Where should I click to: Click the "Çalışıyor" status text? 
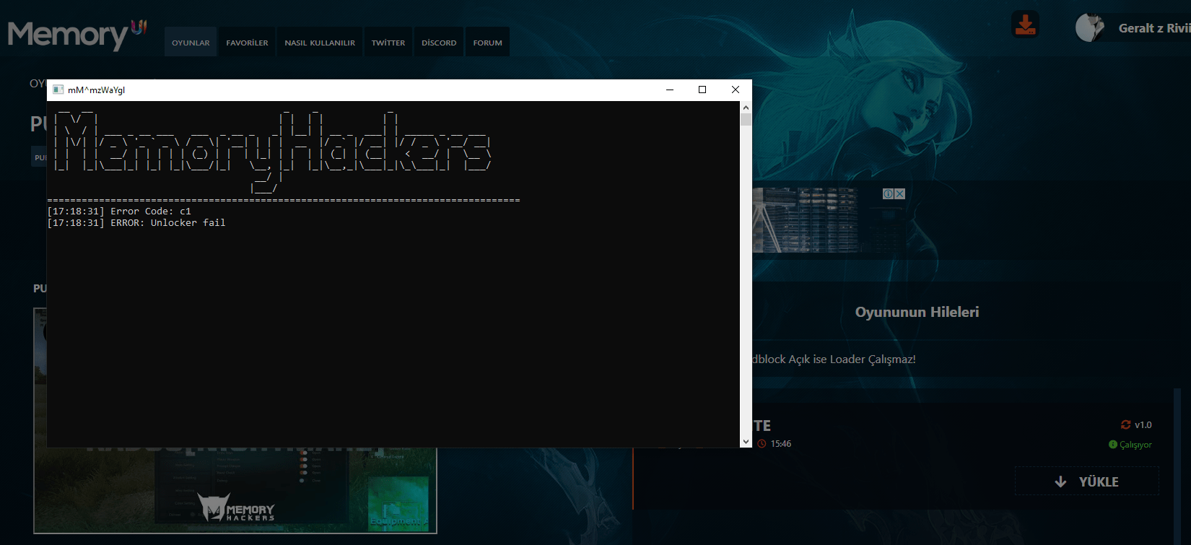[x=1135, y=445]
